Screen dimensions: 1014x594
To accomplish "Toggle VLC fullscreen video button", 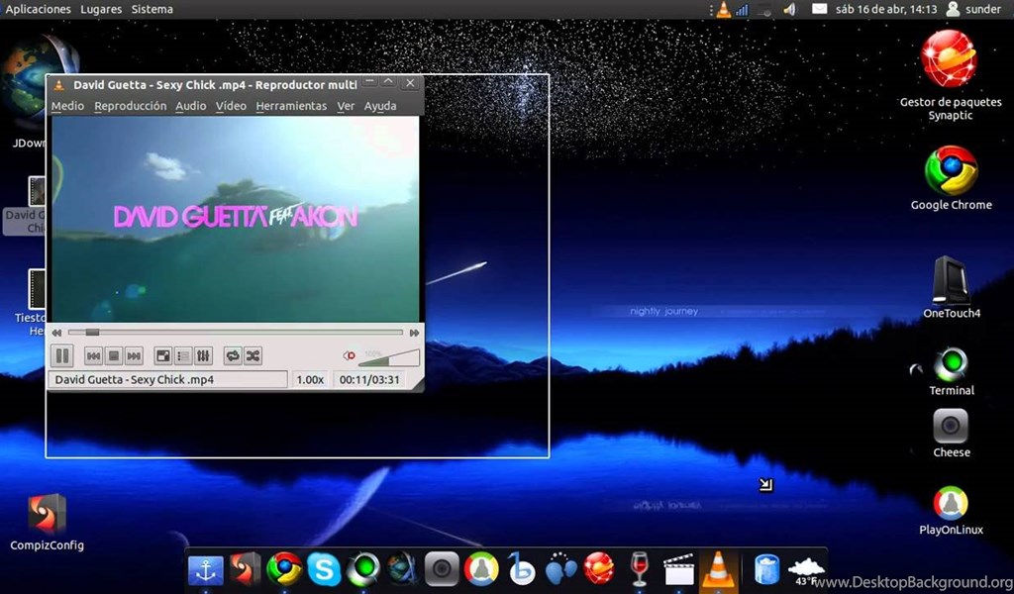I will 163,355.
